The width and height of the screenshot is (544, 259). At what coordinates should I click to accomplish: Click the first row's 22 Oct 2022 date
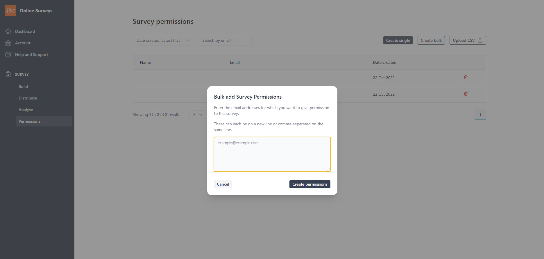pos(384,78)
